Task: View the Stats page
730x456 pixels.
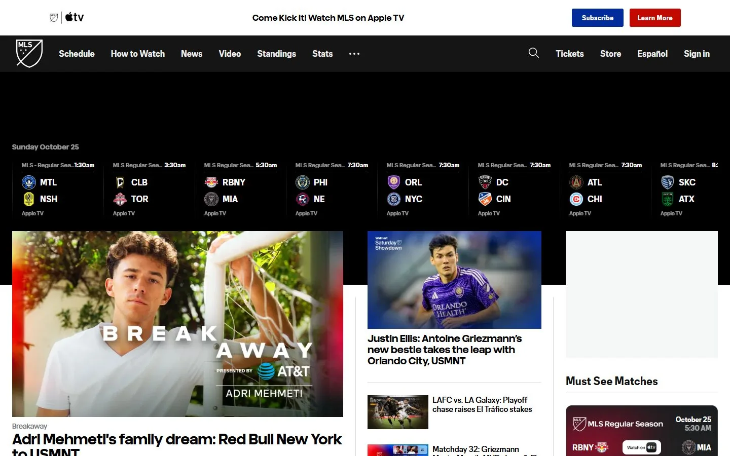Action: [322, 54]
